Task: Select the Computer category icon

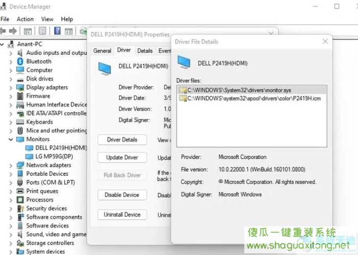Action: 20,70
